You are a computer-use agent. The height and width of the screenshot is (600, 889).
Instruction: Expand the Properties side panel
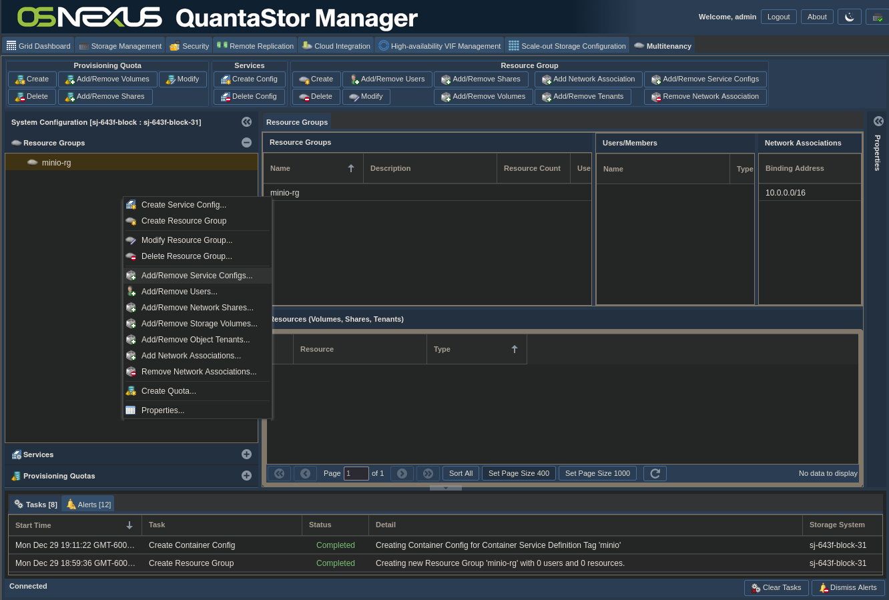[878, 121]
